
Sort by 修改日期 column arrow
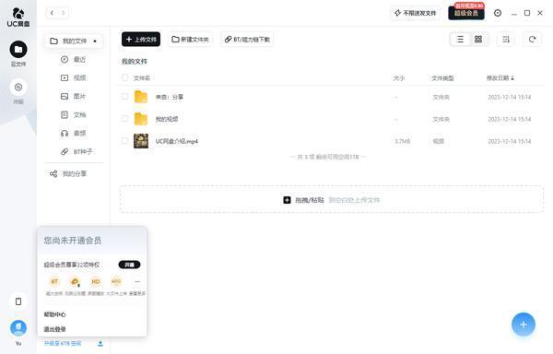(x=512, y=78)
